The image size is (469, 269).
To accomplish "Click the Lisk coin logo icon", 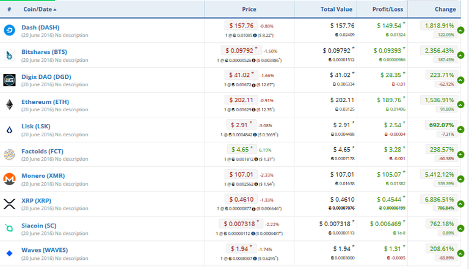I will (x=9, y=130).
